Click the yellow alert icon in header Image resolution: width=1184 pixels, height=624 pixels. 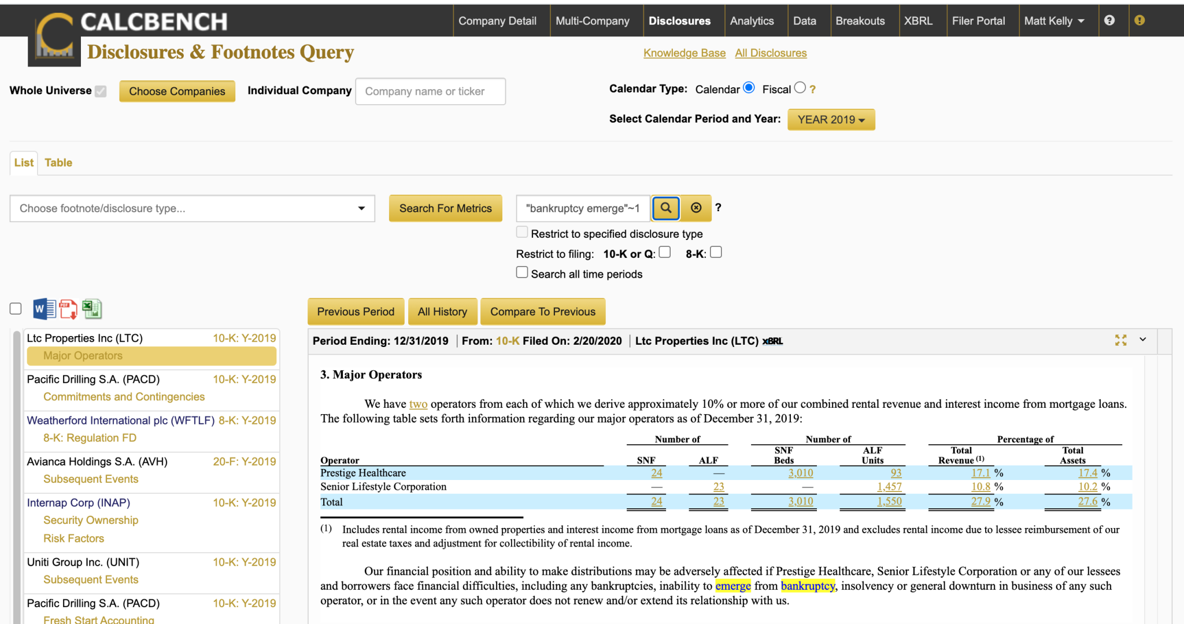pos(1139,21)
